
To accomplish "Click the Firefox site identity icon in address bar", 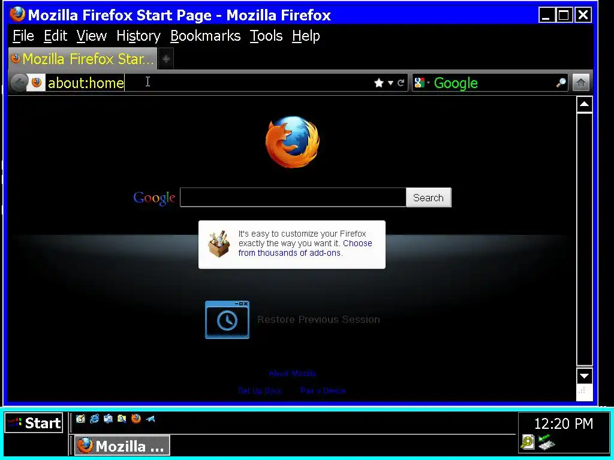I will (x=37, y=83).
